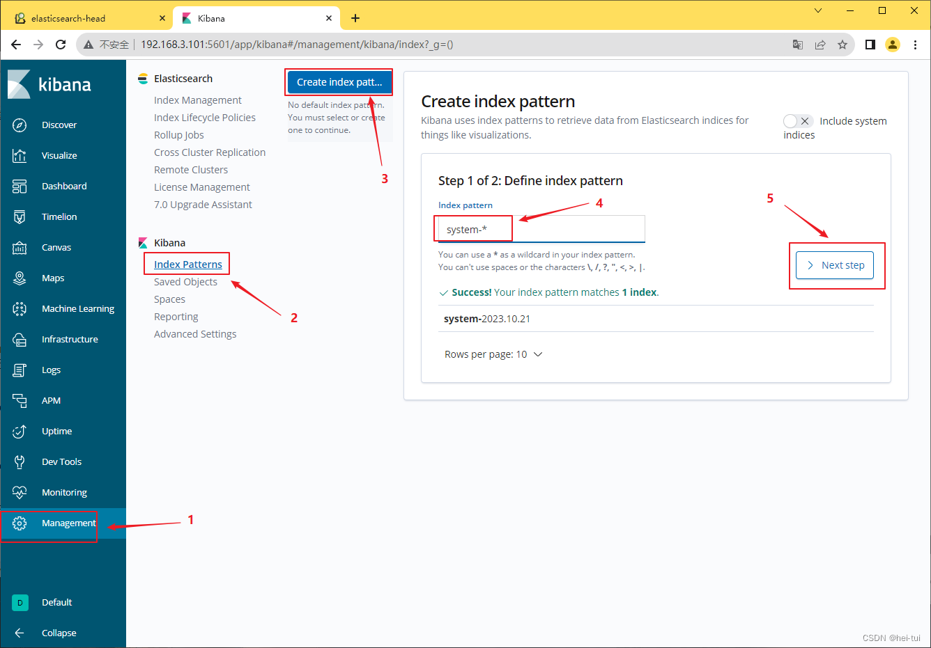Click the not secure site warning icon

click(x=89, y=45)
